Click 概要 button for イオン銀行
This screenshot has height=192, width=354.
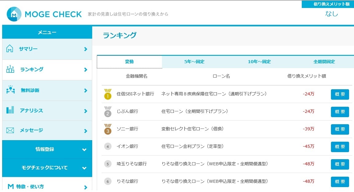click(x=340, y=147)
